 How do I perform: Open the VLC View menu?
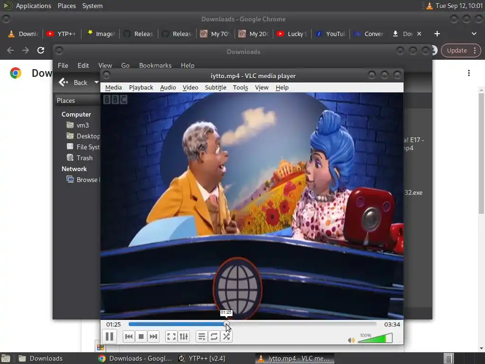tap(261, 88)
